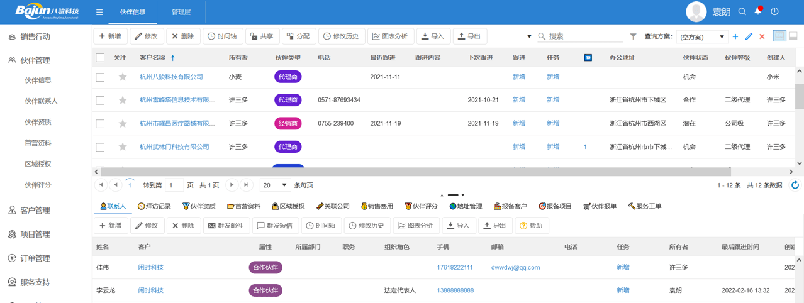The width and height of the screenshot is (804, 303).
Task: Switch to the 管理层 top tab
Action: 181,12
